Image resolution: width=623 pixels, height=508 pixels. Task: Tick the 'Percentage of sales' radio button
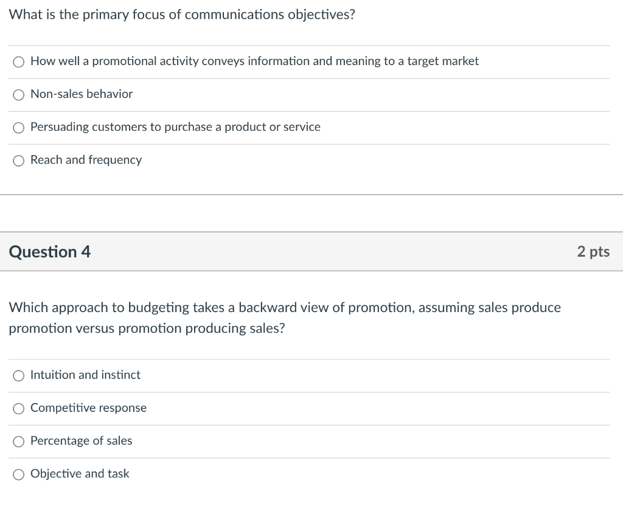(x=19, y=441)
